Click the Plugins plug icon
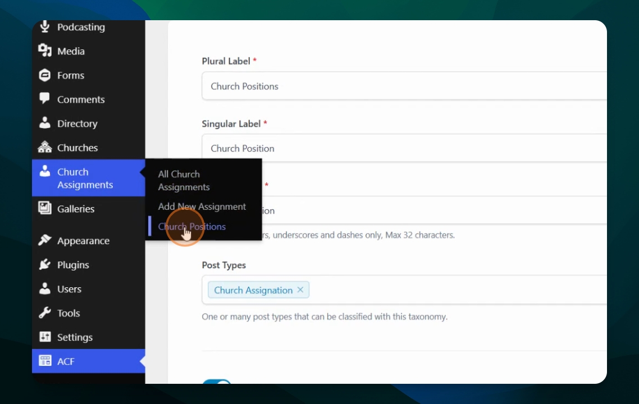The image size is (639, 404). (x=45, y=264)
